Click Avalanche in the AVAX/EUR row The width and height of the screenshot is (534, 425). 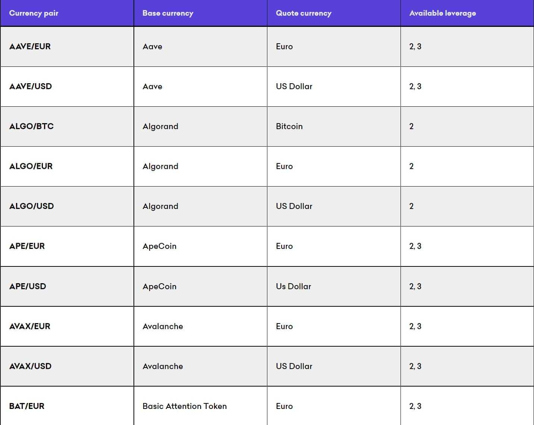click(x=163, y=326)
